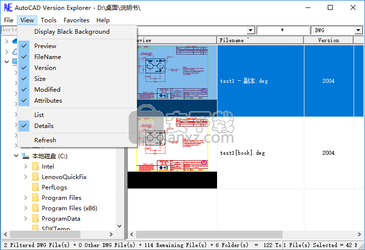Click the ProgramData folder icon
Screen dimensions: 365x250
pyautogui.click(x=35, y=219)
